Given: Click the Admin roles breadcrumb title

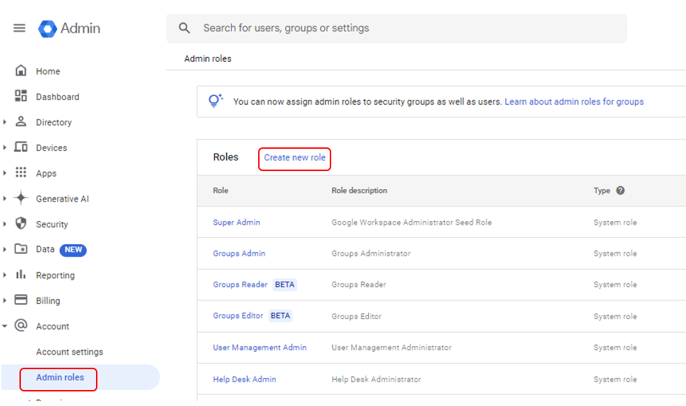Looking at the screenshot, I should pos(208,58).
